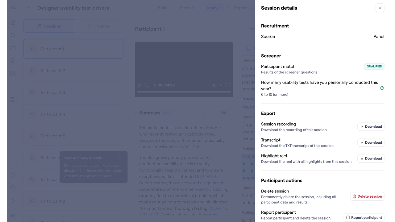This screenshot has width=395, height=222.
Task: Open the Sessions tab
Action: click(49, 26)
